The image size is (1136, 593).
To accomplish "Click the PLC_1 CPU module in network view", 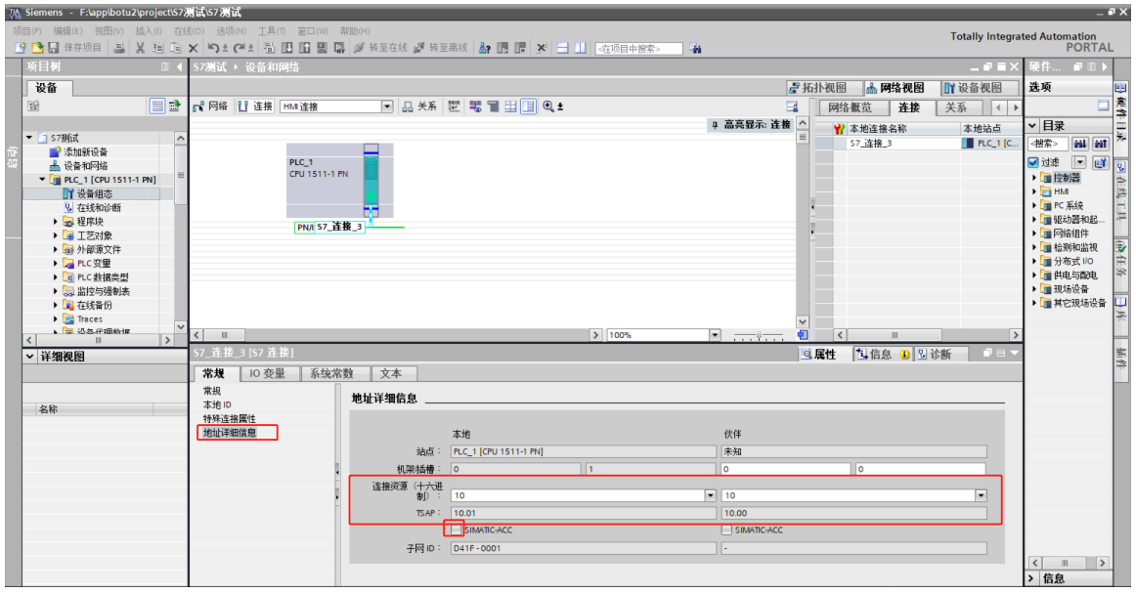I will click(x=371, y=180).
